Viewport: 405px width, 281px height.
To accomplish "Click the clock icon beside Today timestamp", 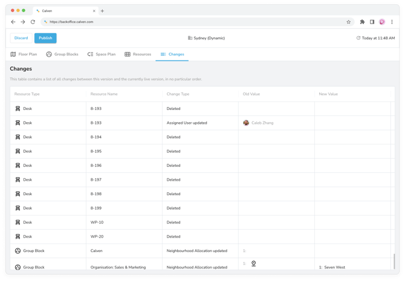I will (358, 38).
